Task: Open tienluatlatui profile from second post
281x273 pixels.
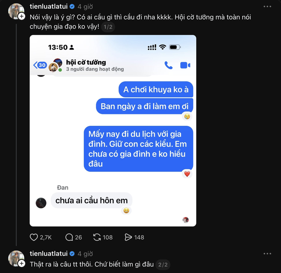Action: pyautogui.click(x=49, y=254)
